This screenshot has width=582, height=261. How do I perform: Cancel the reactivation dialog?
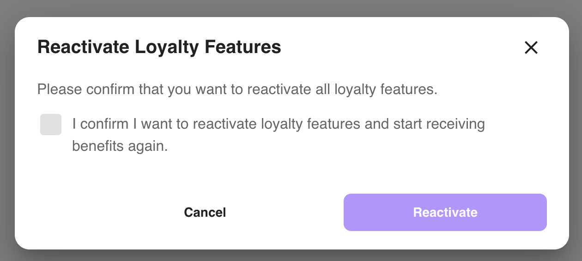tap(205, 212)
